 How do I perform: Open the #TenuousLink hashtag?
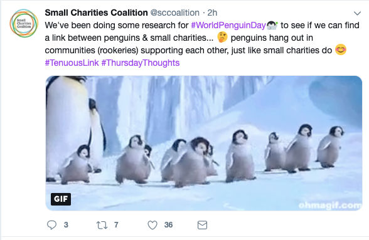72,63
